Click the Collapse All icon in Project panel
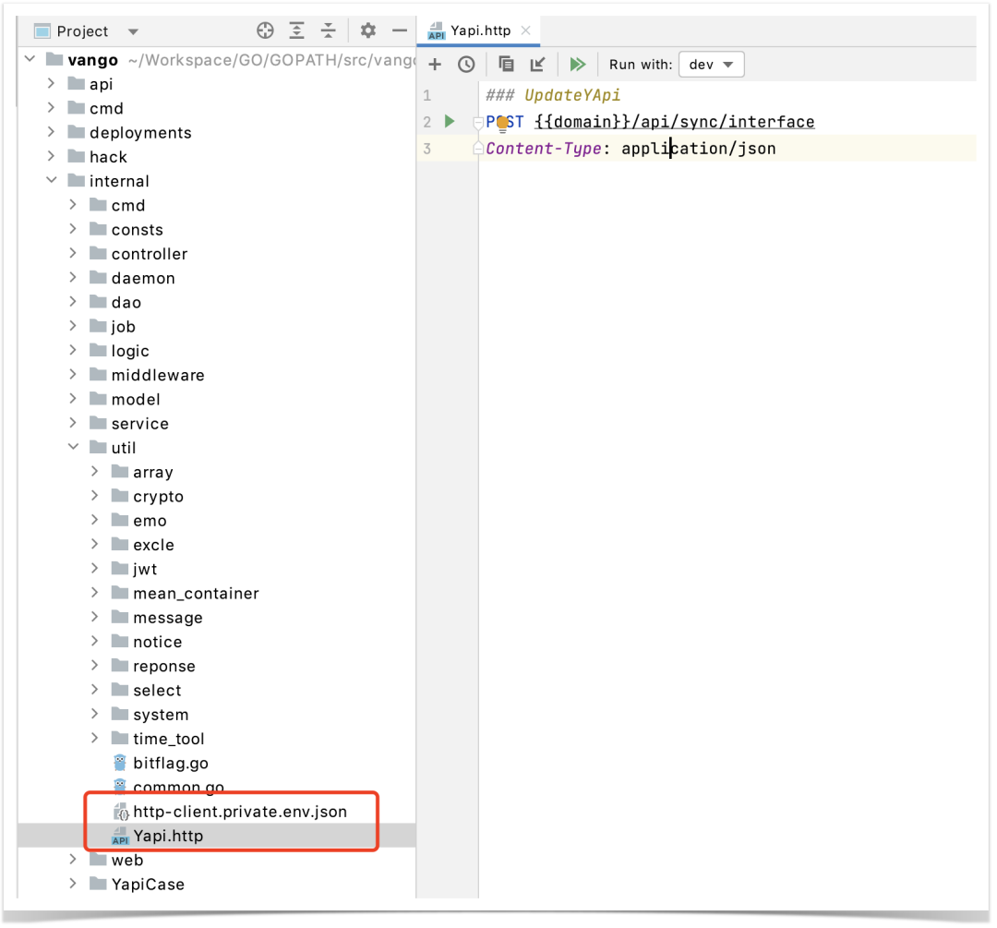The image size is (997, 928). (x=328, y=30)
